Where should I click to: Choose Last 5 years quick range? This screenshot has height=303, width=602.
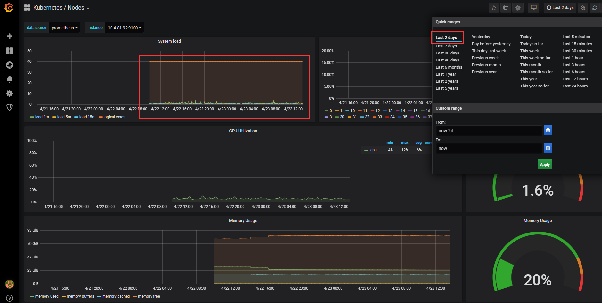tap(447, 88)
